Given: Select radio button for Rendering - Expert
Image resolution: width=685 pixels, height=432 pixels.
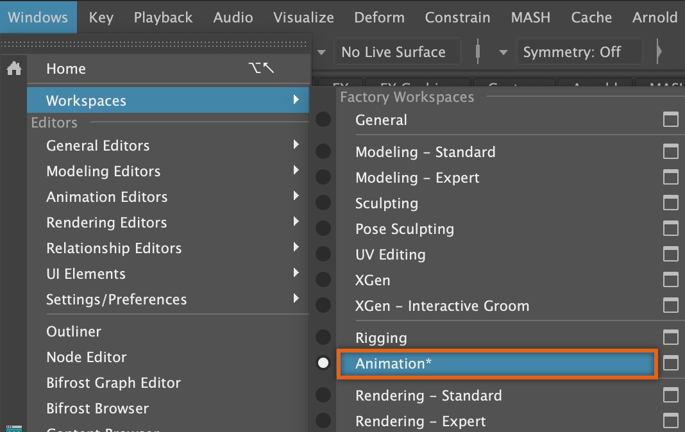Looking at the screenshot, I should (323, 420).
